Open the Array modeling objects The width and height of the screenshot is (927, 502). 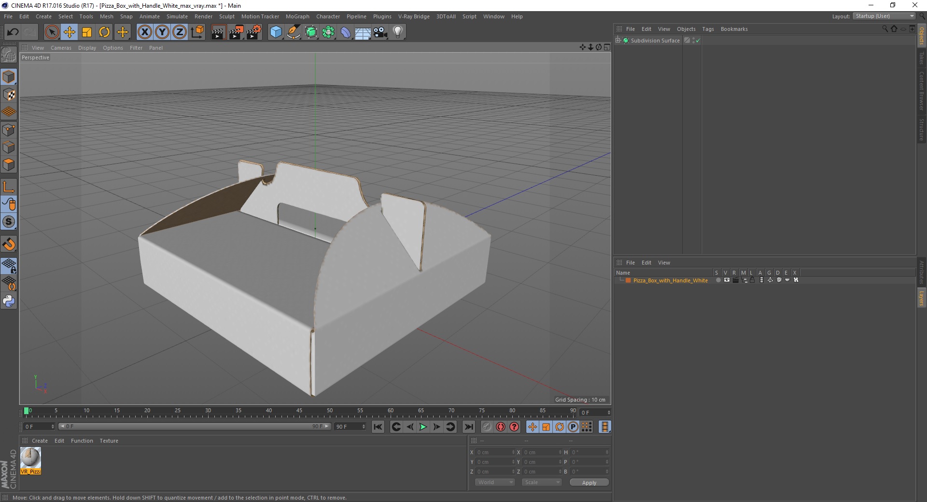[328, 32]
